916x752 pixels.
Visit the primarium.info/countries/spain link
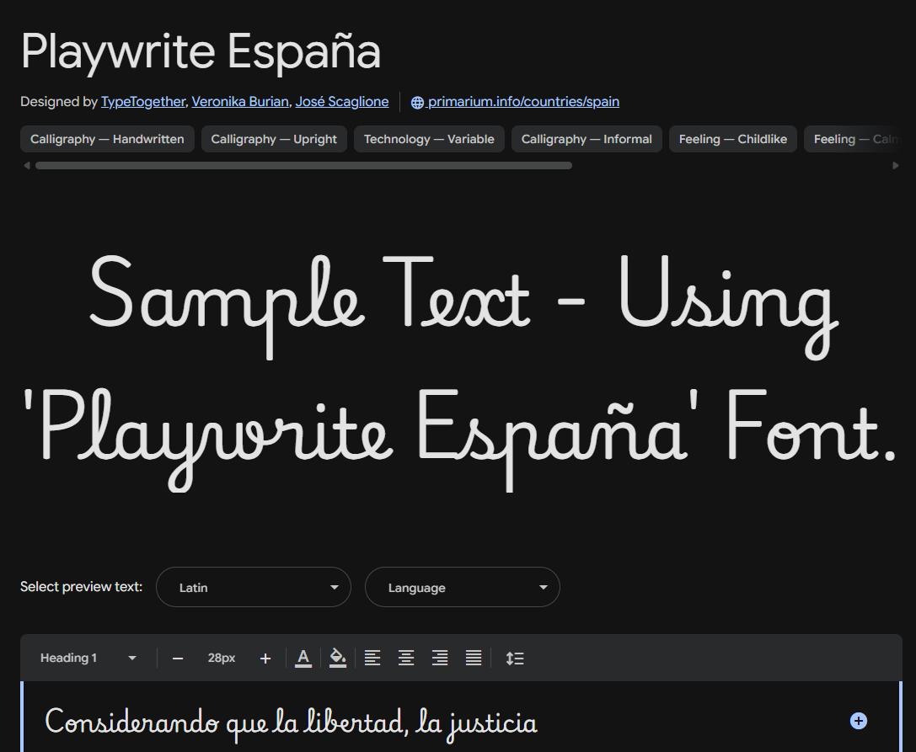[x=522, y=102]
